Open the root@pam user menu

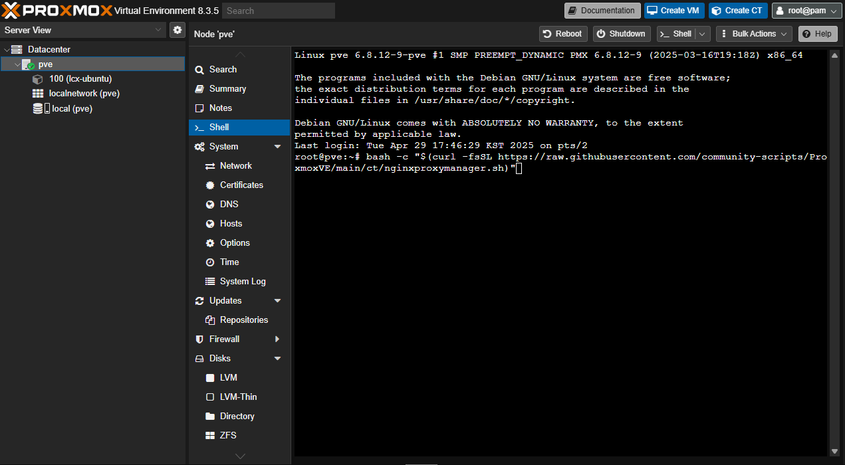tap(807, 11)
